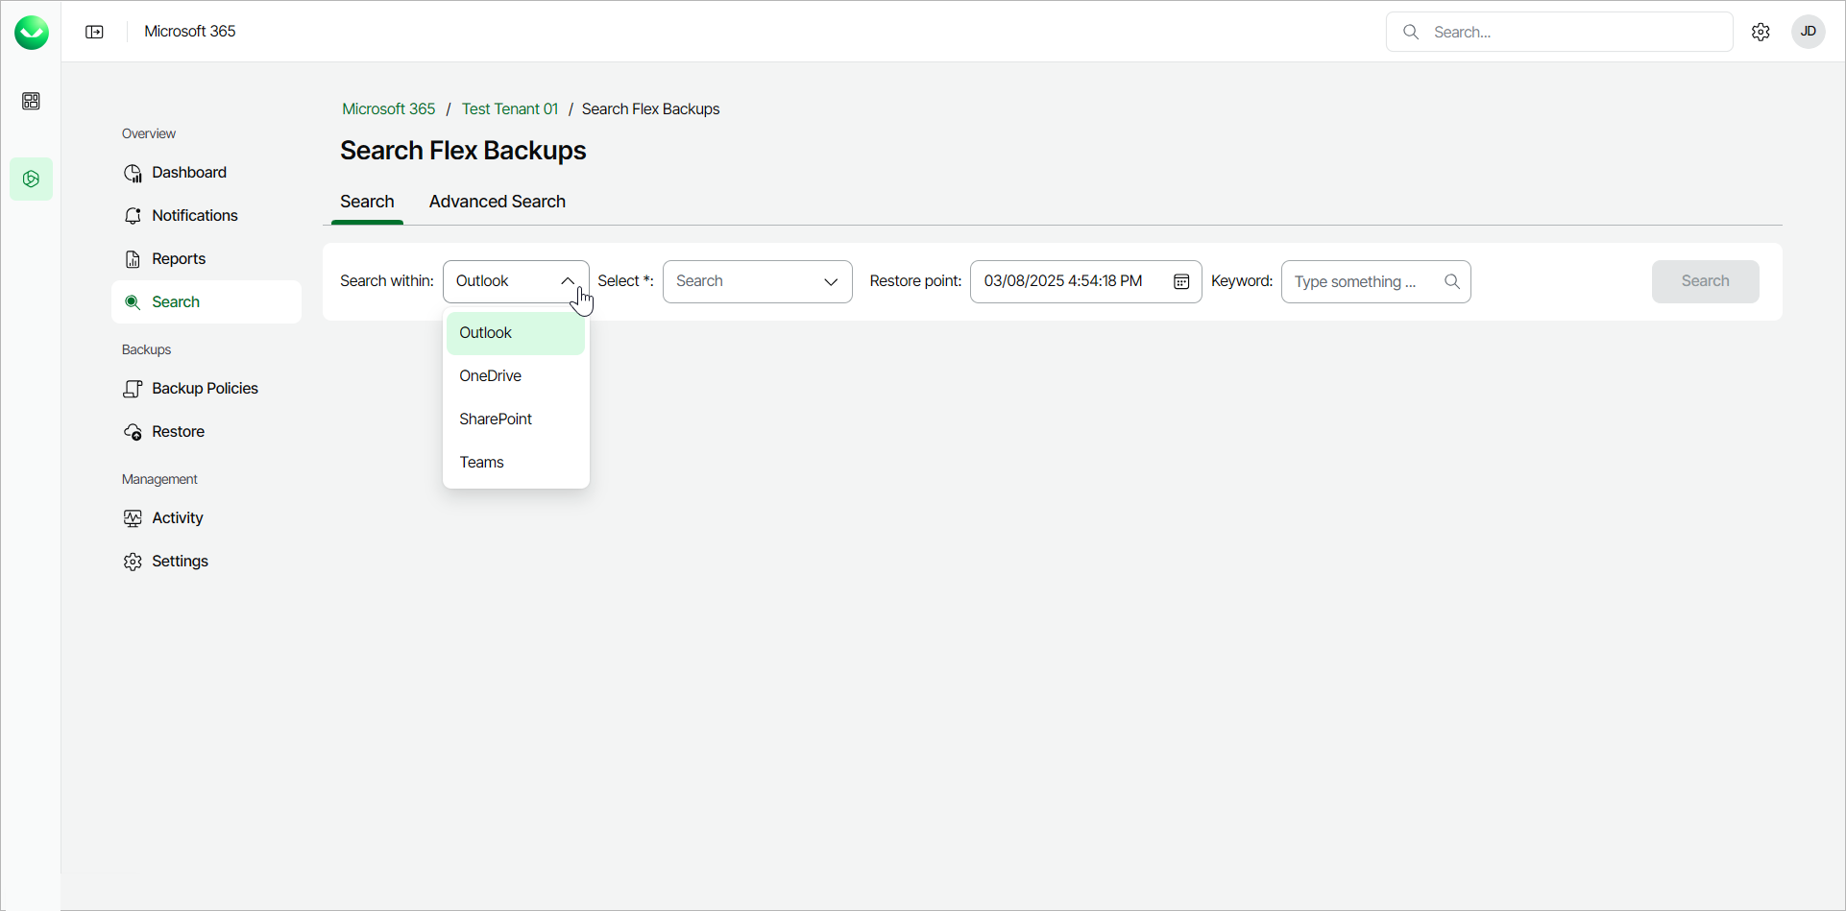Open the restore point calendar icon

point(1181,281)
